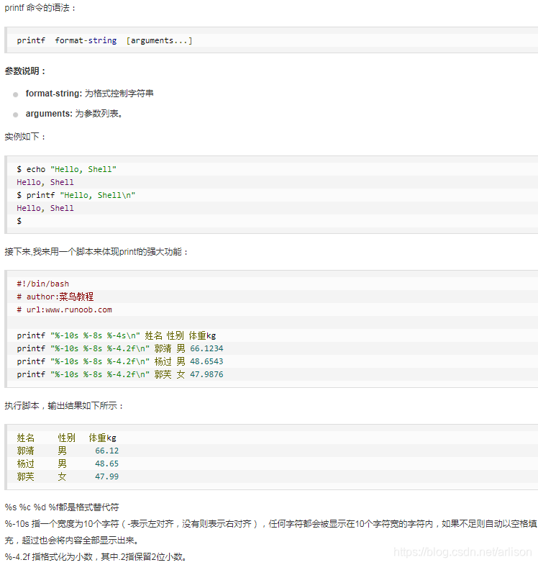Image resolution: width=538 pixels, height=565 pixels.
Task: Click the 'format-string: 为格式控制字符串' bullet item
Action: [x=90, y=94]
